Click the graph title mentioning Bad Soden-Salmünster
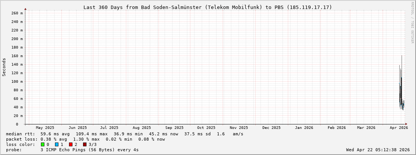This screenshot has height=155, width=416. coord(207,7)
